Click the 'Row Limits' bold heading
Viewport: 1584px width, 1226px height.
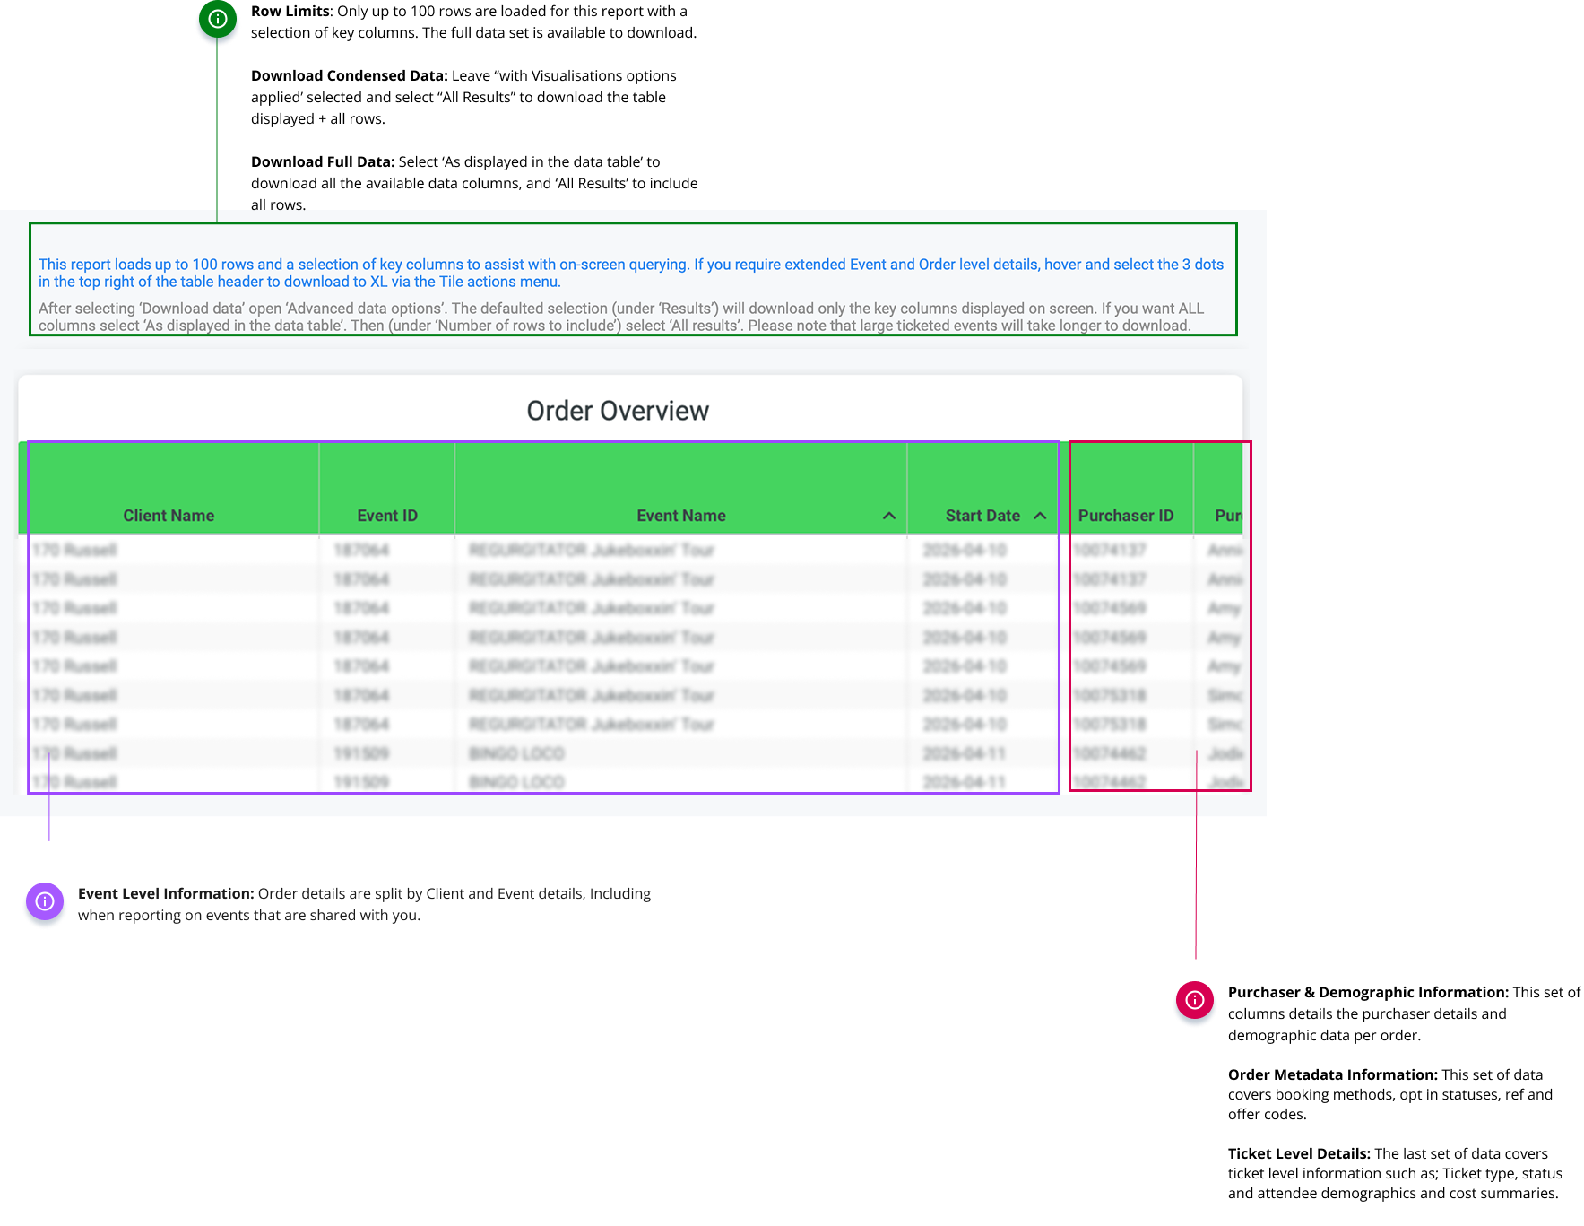tap(290, 11)
